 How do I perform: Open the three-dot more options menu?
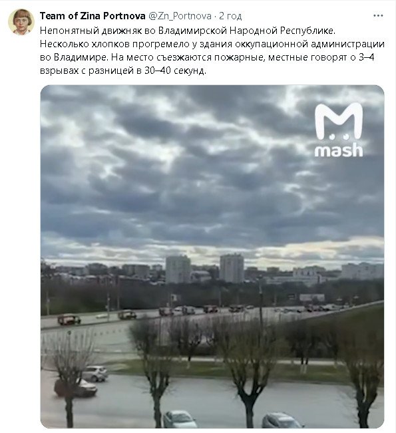(378, 16)
